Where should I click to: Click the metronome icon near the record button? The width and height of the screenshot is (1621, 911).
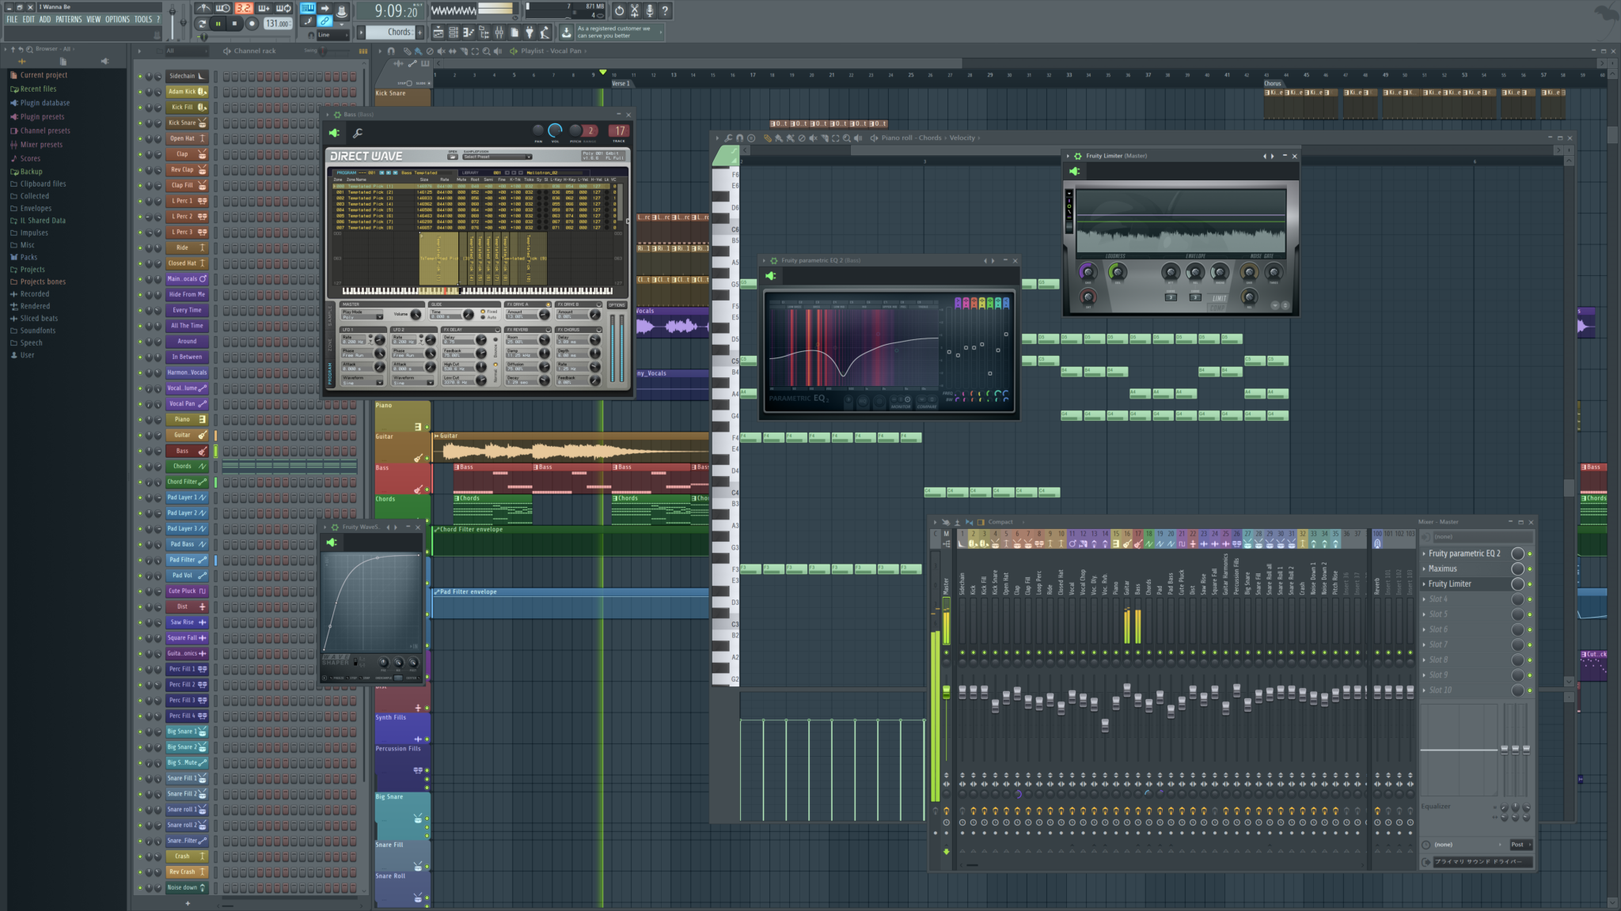pyautogui.click(x=203, y=8)
